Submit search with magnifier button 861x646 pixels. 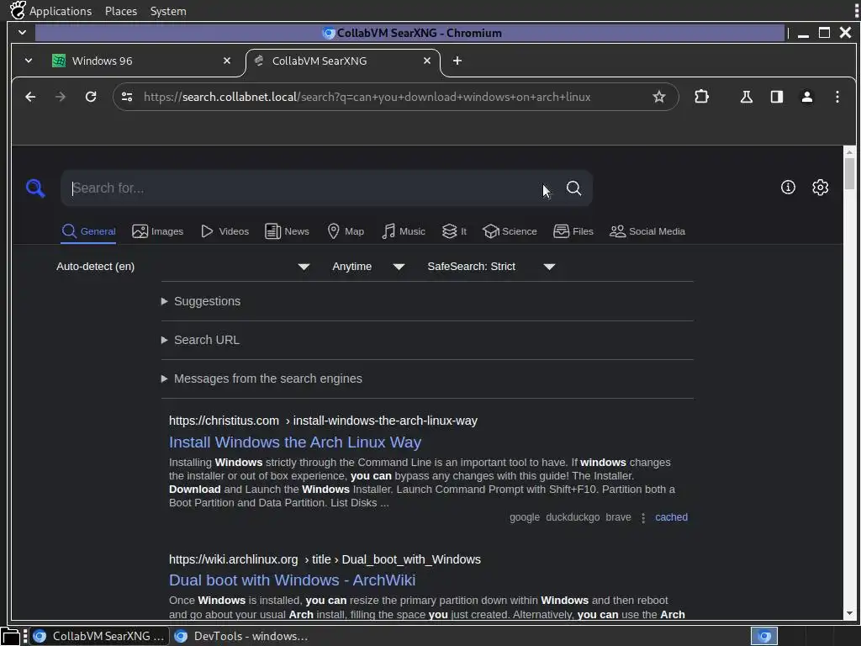click(573, 188)
